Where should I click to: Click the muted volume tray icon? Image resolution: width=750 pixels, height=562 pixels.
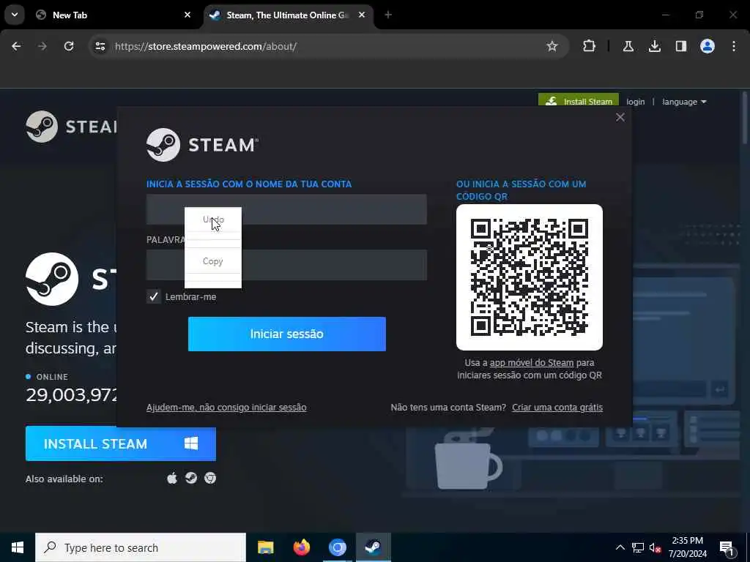pyautogui.click(x=656, y=547)
